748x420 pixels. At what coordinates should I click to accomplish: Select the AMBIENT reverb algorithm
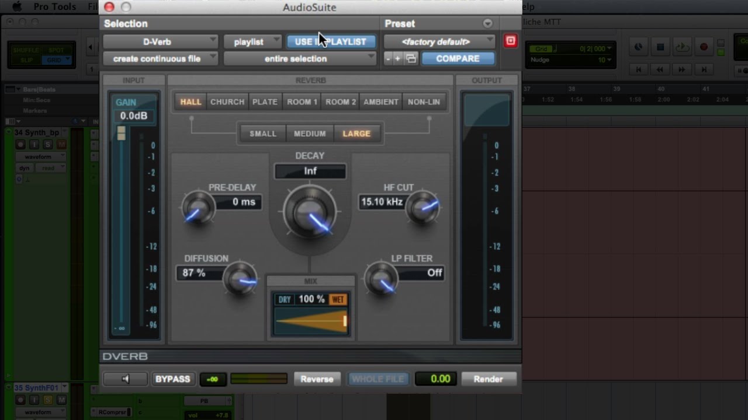coord(381,101)
